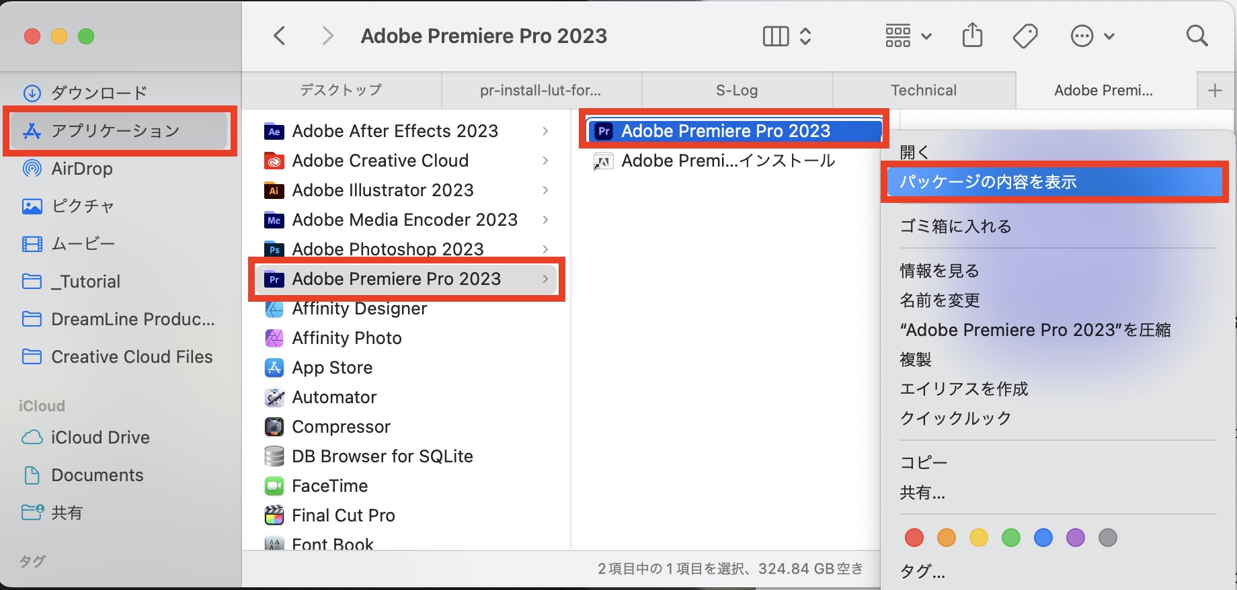Click the back navigation arrow
The height and width of the screenshot is (590, 1237).
click(x=280, y=36)
